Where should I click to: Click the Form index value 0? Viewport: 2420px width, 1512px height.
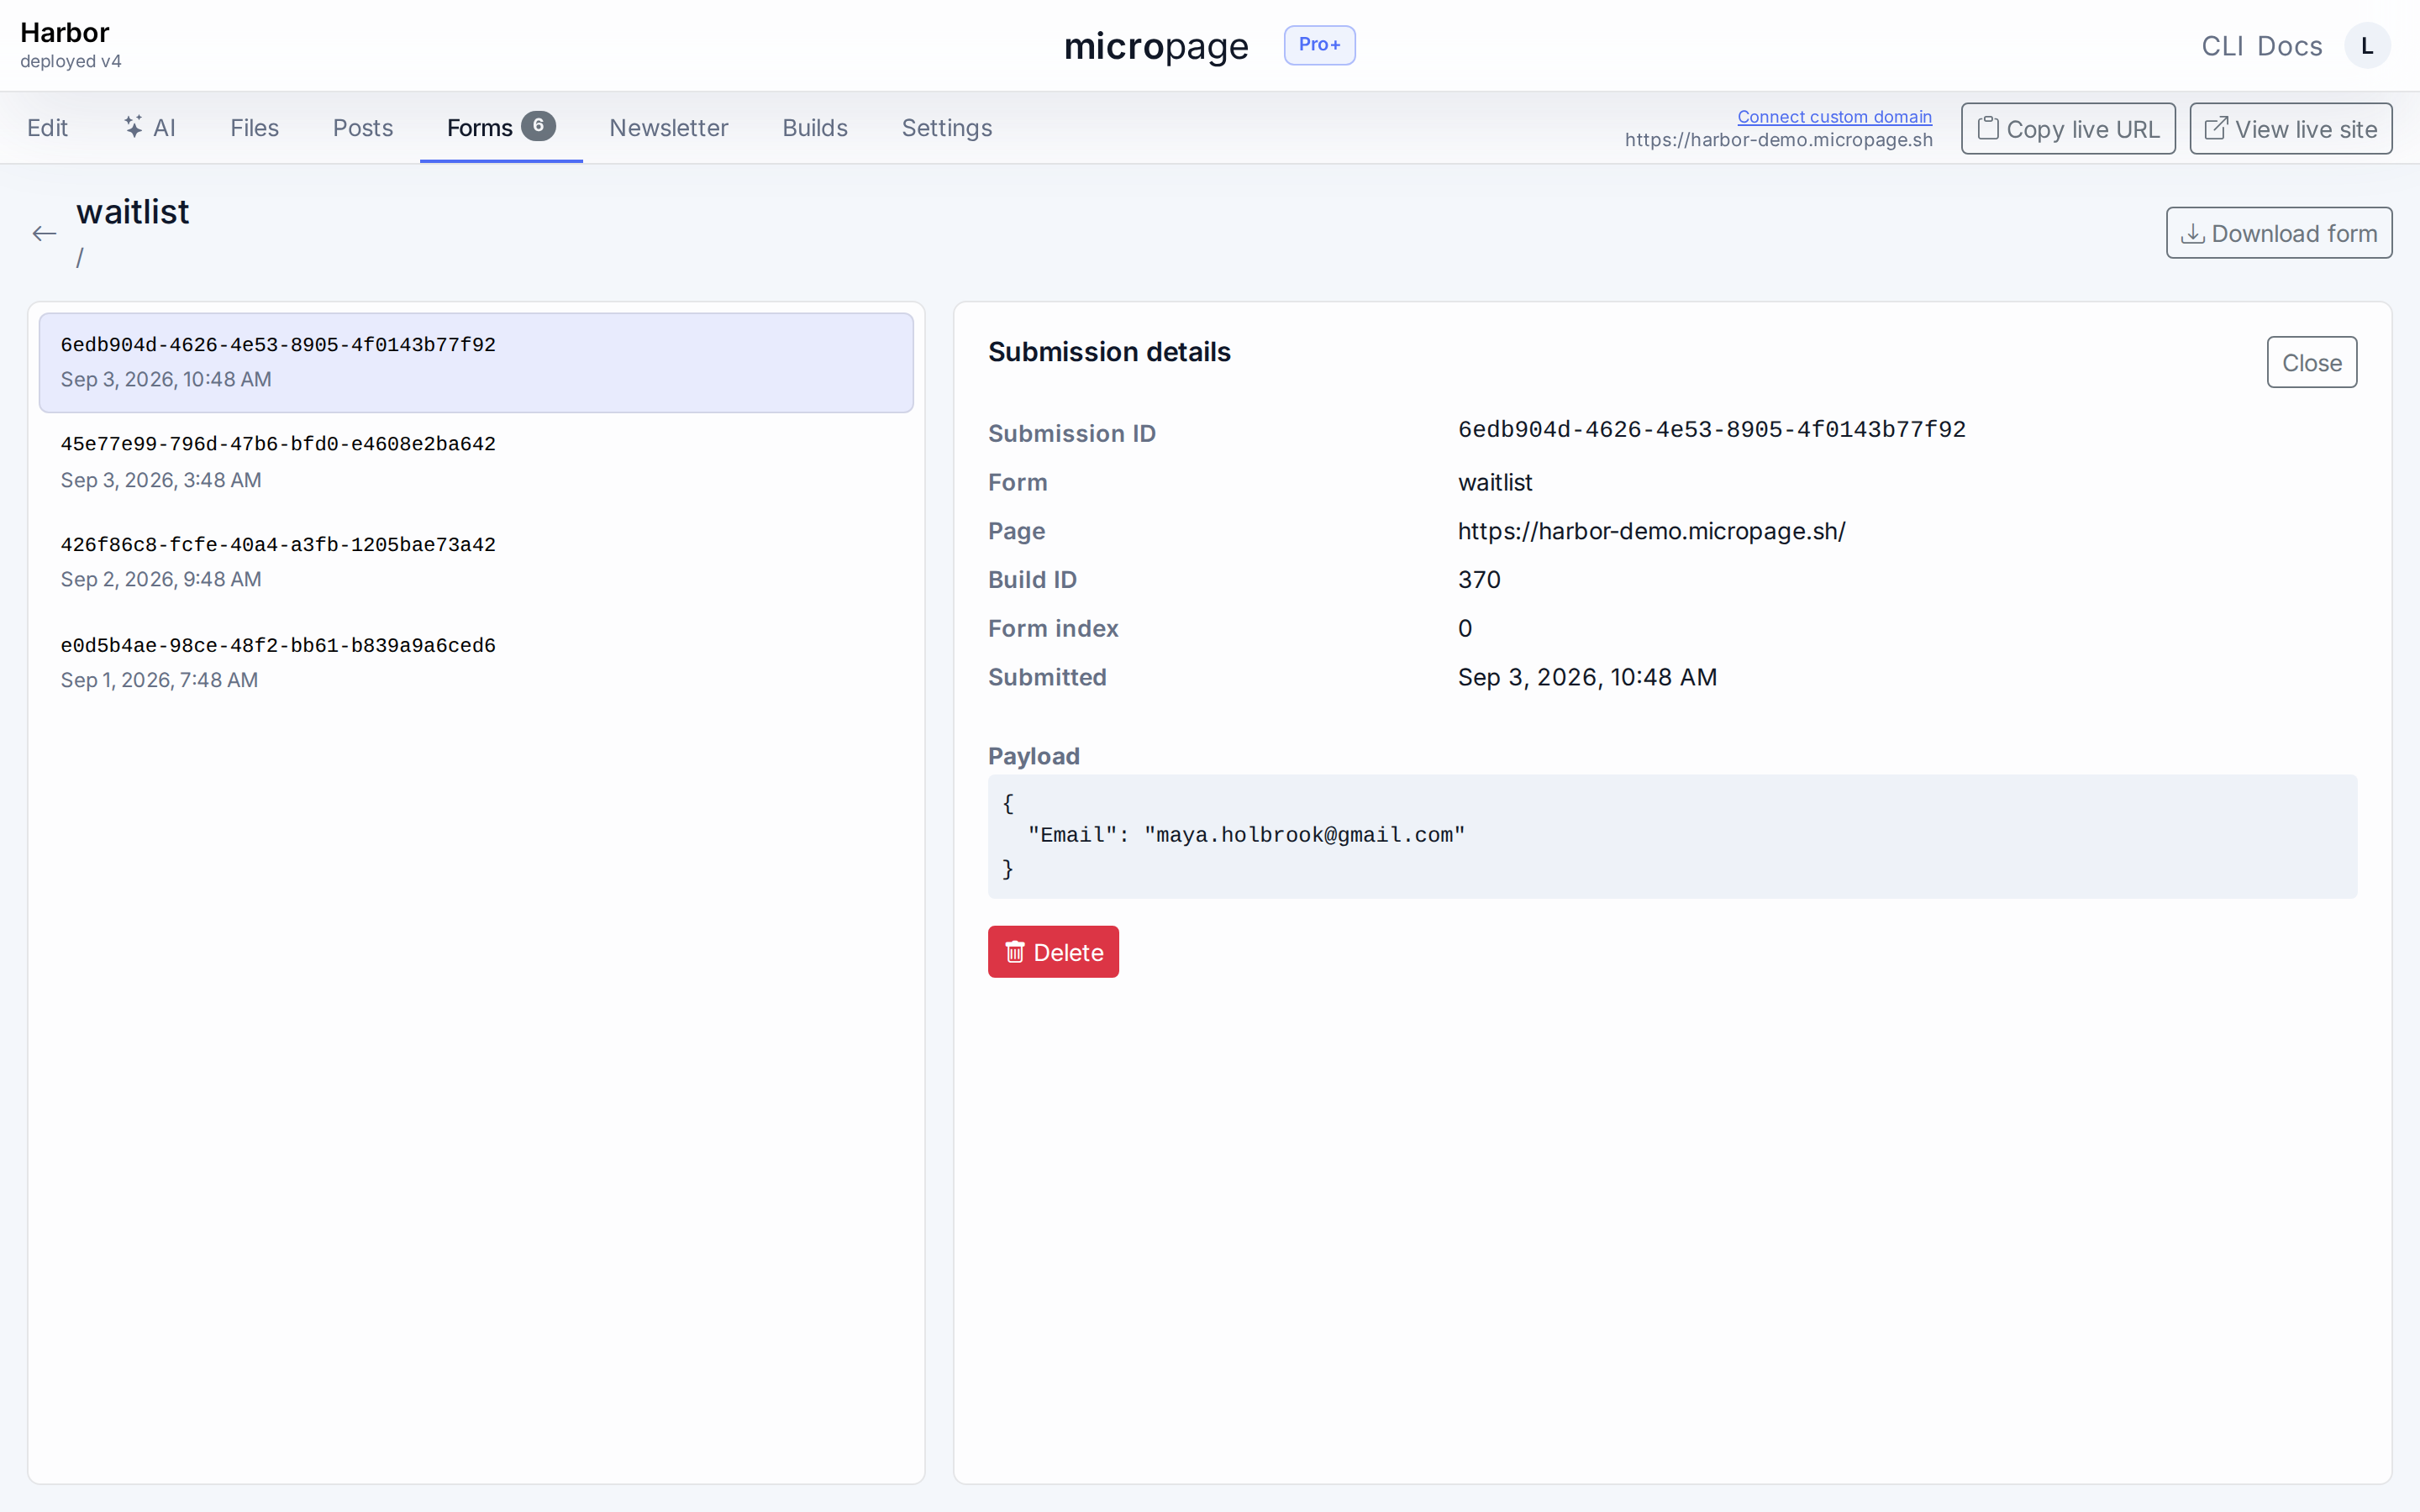tap(1465, 628)
